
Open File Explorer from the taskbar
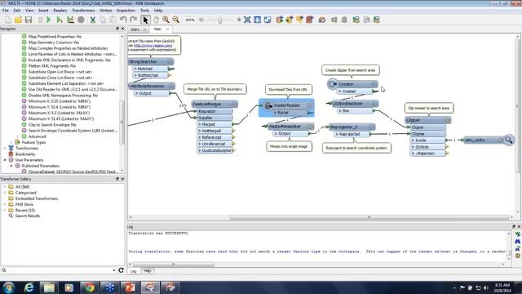pyautogui.click(x=49, y=287)
